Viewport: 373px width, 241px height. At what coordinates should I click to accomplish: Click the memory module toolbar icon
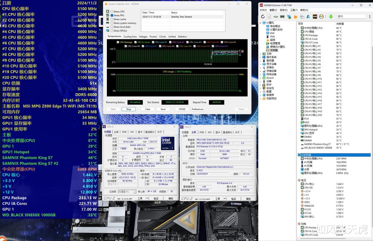[282, 16]
